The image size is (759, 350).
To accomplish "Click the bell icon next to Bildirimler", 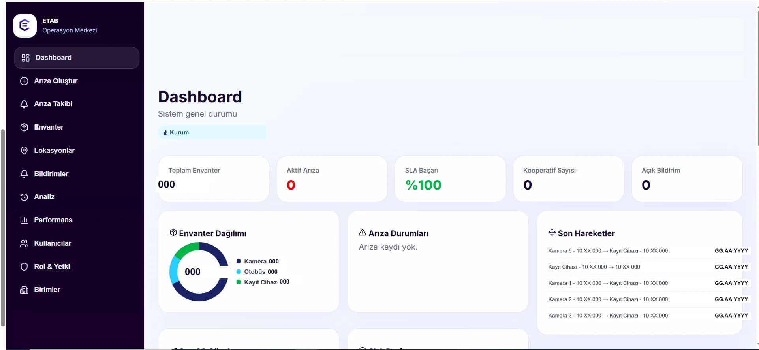I will click(24, 174).
